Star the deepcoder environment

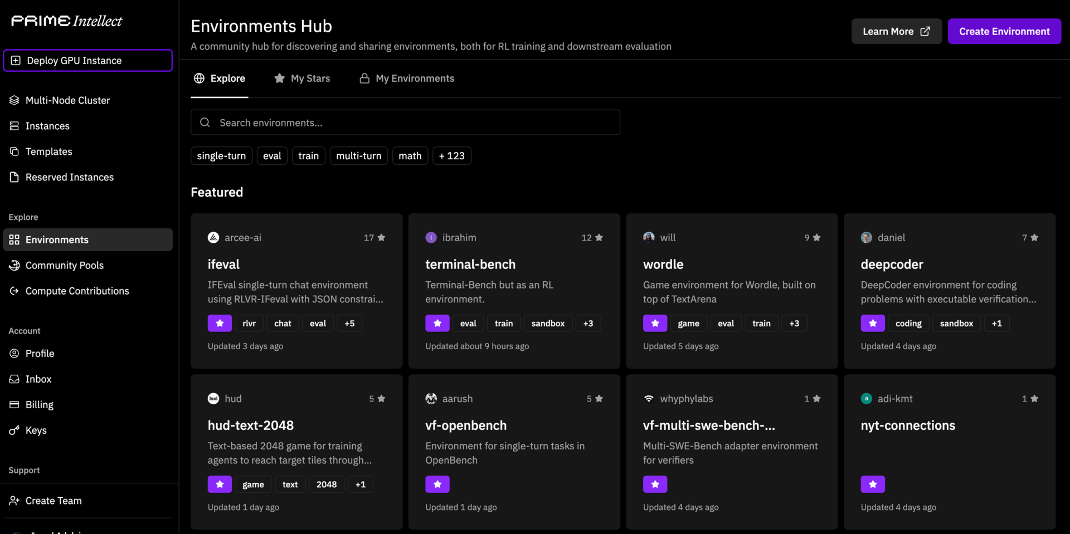pyautogui.click(x=873, y=323)
